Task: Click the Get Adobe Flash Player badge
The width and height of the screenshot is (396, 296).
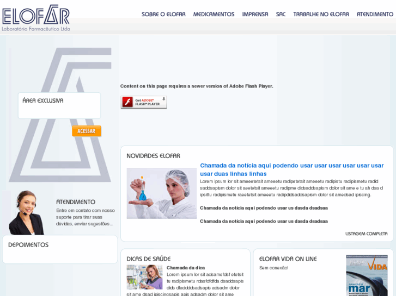Action: point(144,102)
